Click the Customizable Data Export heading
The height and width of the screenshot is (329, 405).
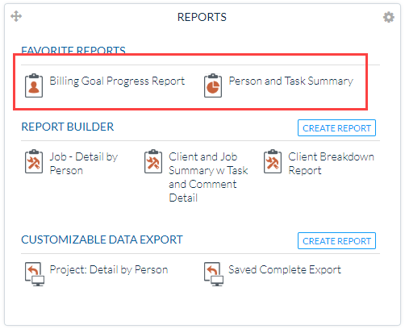tap(102, 239)
